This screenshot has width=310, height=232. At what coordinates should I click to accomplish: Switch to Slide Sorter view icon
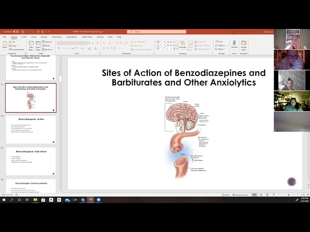pyautogui.click(x=261, y=195)
